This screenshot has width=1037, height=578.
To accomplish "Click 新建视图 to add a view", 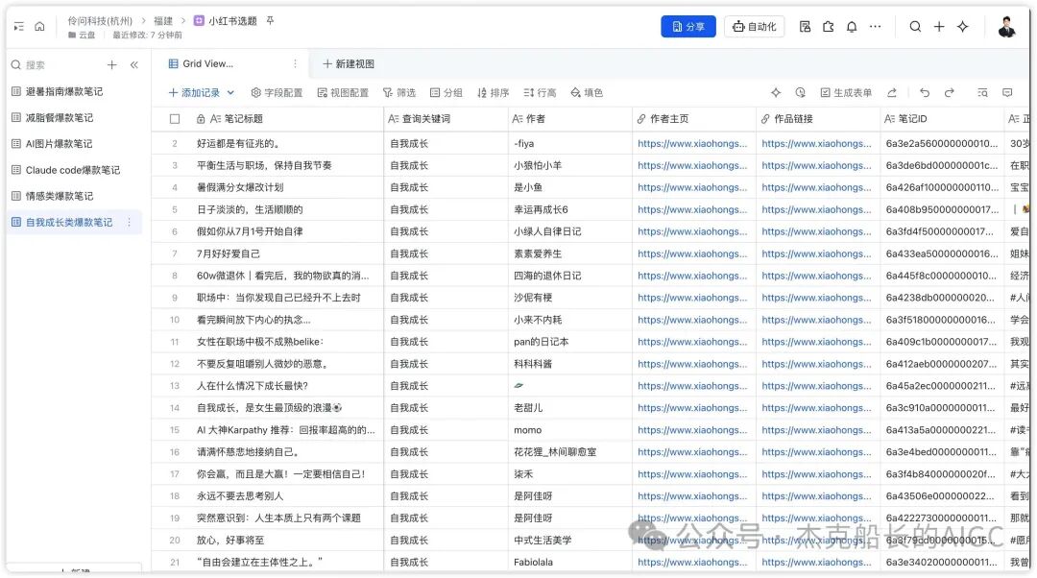I will coord(349,63).
